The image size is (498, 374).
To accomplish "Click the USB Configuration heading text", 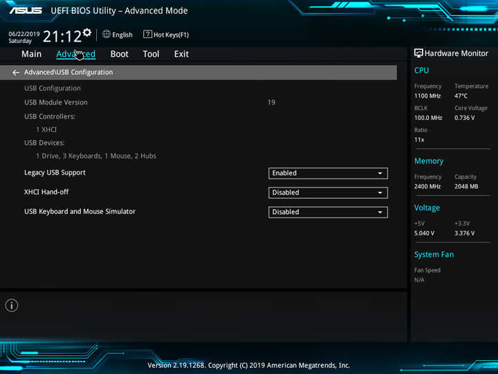I will click(x=53, y=89).
